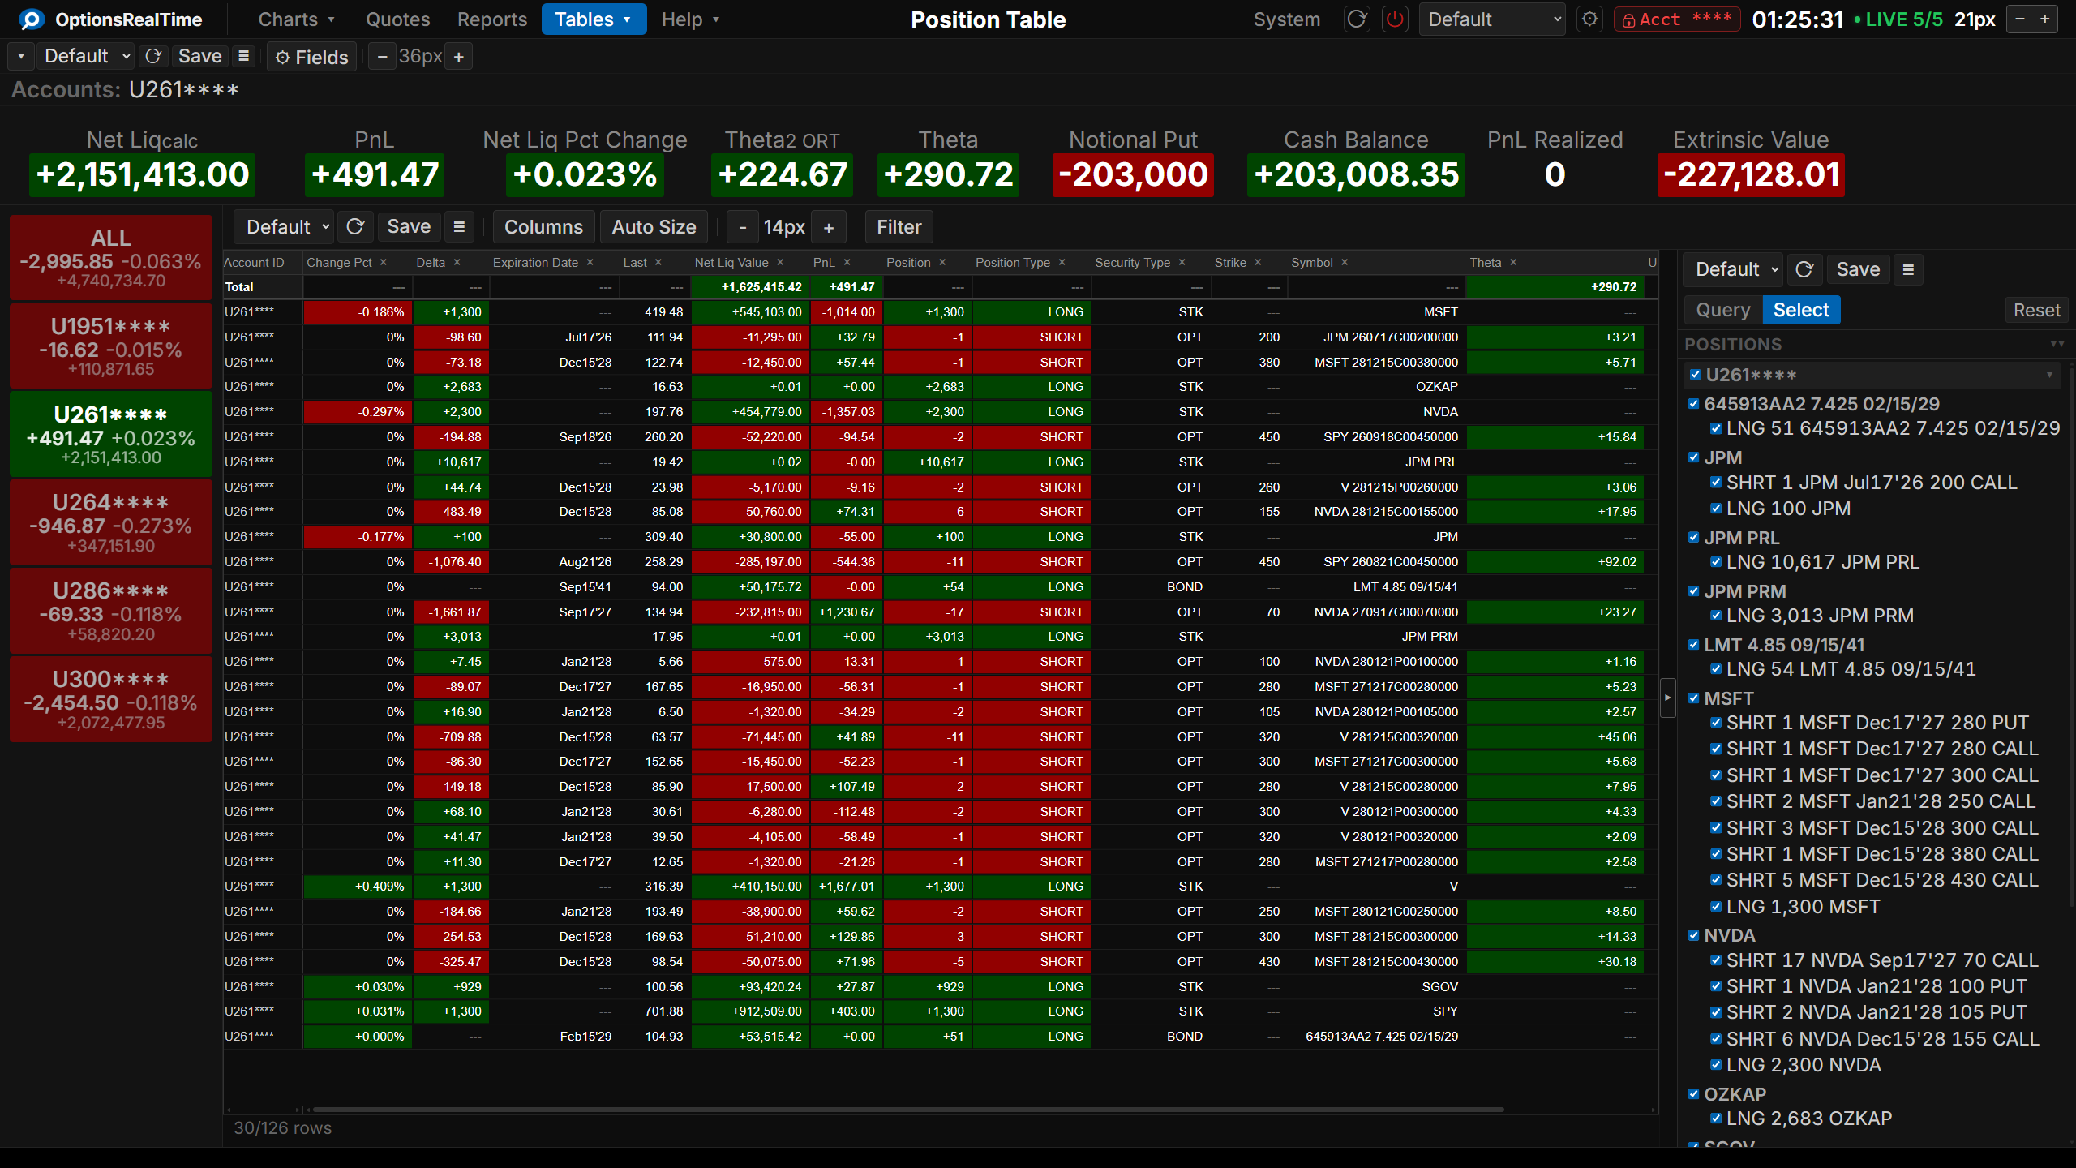Go to the Quotes menu
Viewport: 2076px width, 1168px height.
coord(398,19)
